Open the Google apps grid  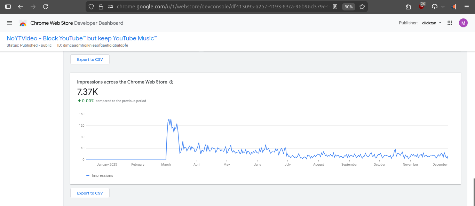[x=450, y=23]
